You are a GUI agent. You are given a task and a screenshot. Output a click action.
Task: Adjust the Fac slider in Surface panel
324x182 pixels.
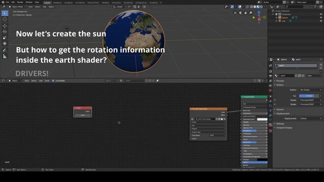[x=309, y=96]
